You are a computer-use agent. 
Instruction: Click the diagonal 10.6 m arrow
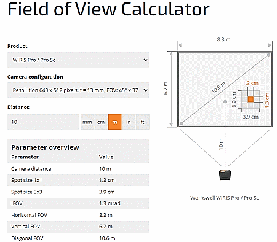(225, 89)
